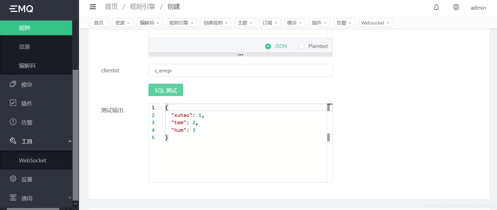Select the Plaintext radio option
Screen dimensions: 497x210
(301, 46)
